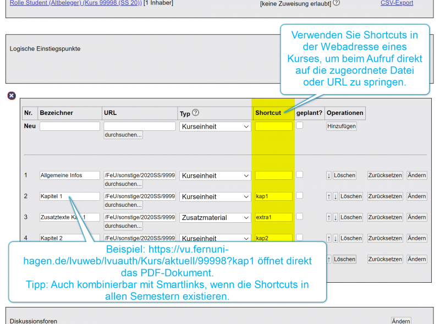Screen dimensions: 440x324
Task: Save Zusatztexte row with Ändern
Action: (417, 217)
